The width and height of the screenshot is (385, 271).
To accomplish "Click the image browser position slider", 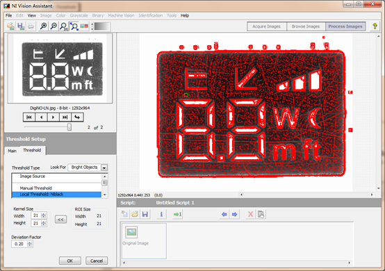I will click(x=69, y=127).
